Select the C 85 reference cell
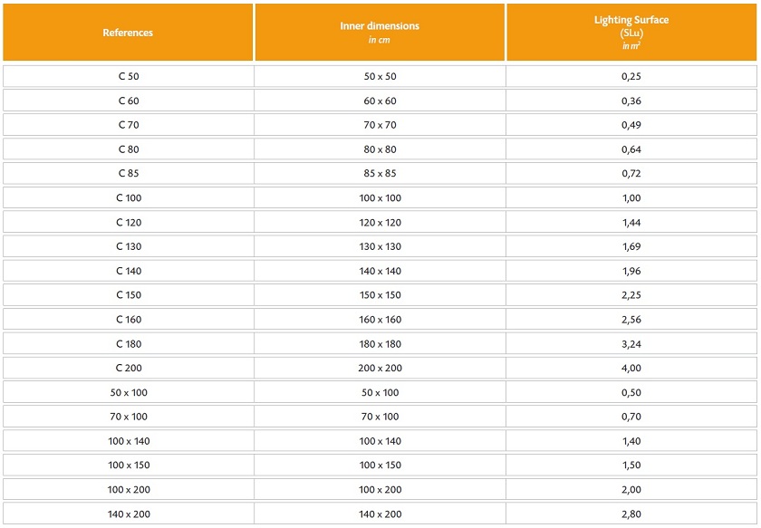Image resolution: width=761 pixels, height=528 pixels. click(x=128, y=173)
